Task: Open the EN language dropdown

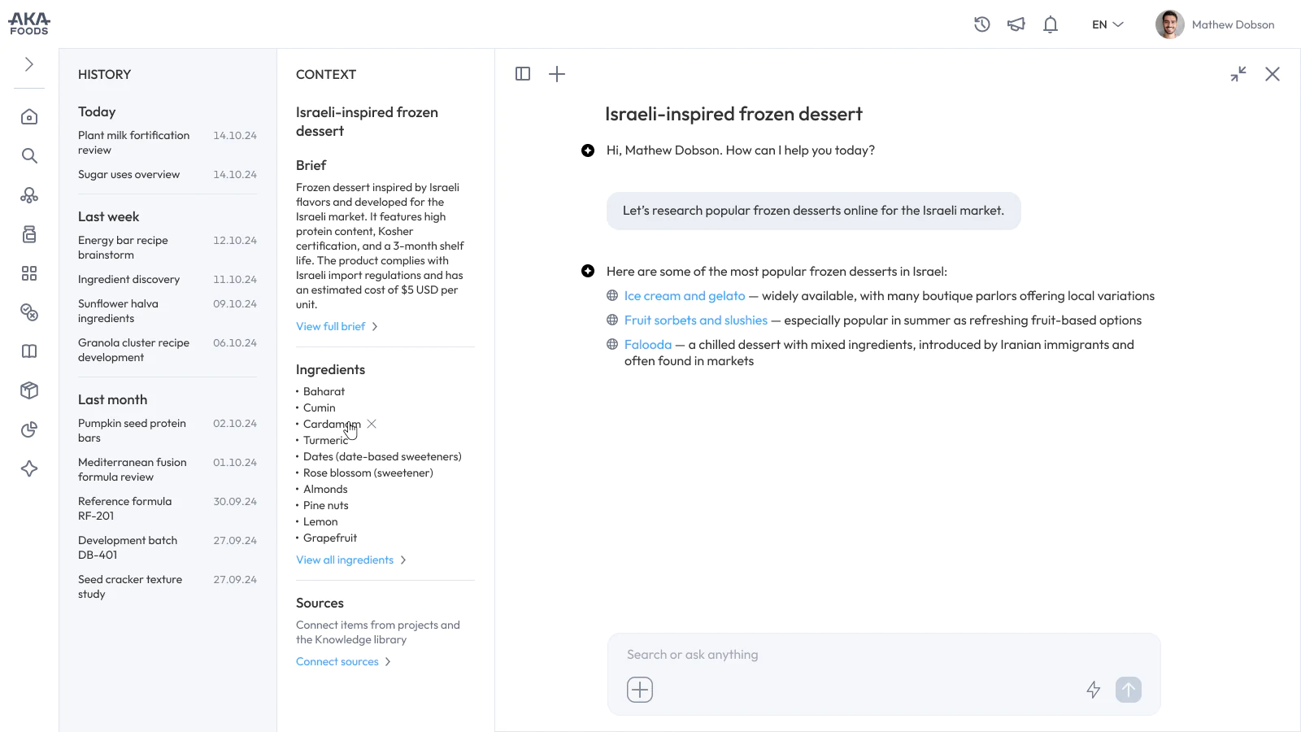Action: coord(1107,24)
